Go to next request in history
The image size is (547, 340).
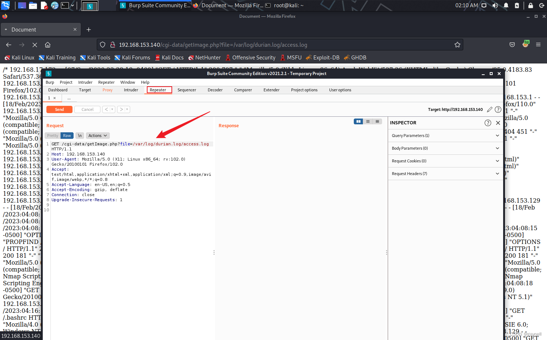[121, 109]
